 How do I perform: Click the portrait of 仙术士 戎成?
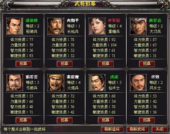(97, 83)
